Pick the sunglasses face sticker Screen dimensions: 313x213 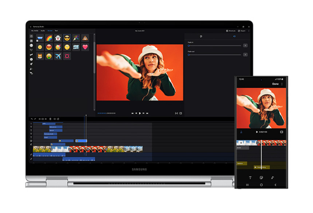tap(67, 38)
